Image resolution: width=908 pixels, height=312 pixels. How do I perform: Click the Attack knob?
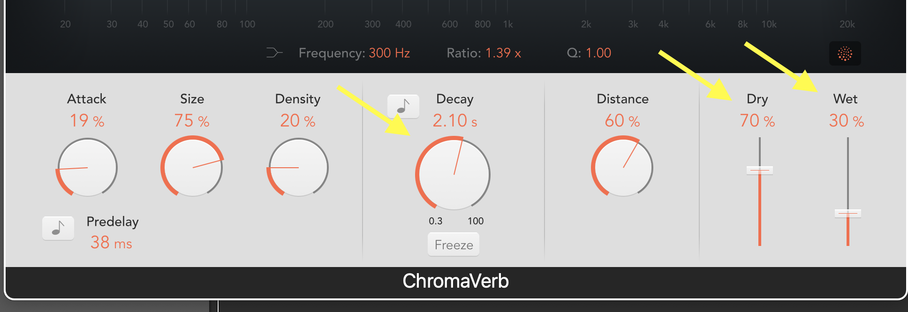pos(87,168)
